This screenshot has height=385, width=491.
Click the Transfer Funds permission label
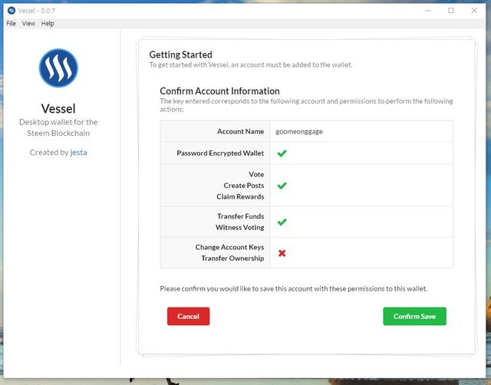[240, 216]
